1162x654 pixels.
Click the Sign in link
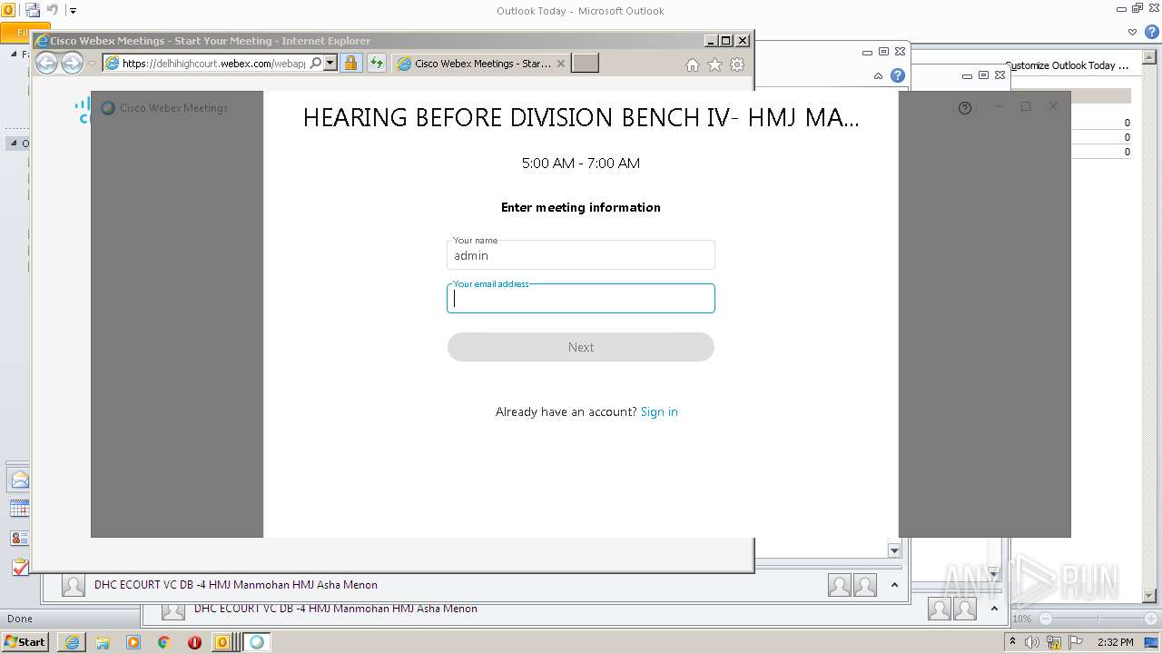point(659,411)
